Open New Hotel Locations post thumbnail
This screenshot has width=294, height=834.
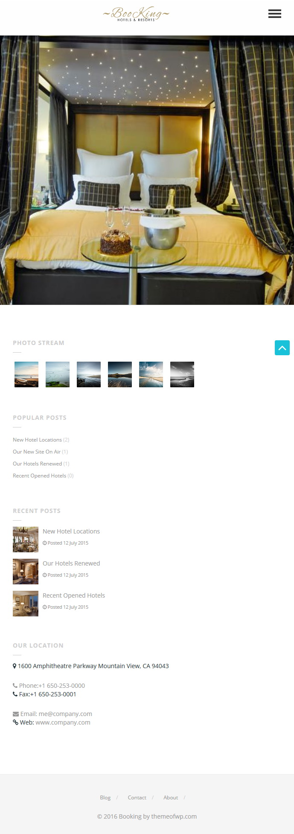[x=26, y=539]
